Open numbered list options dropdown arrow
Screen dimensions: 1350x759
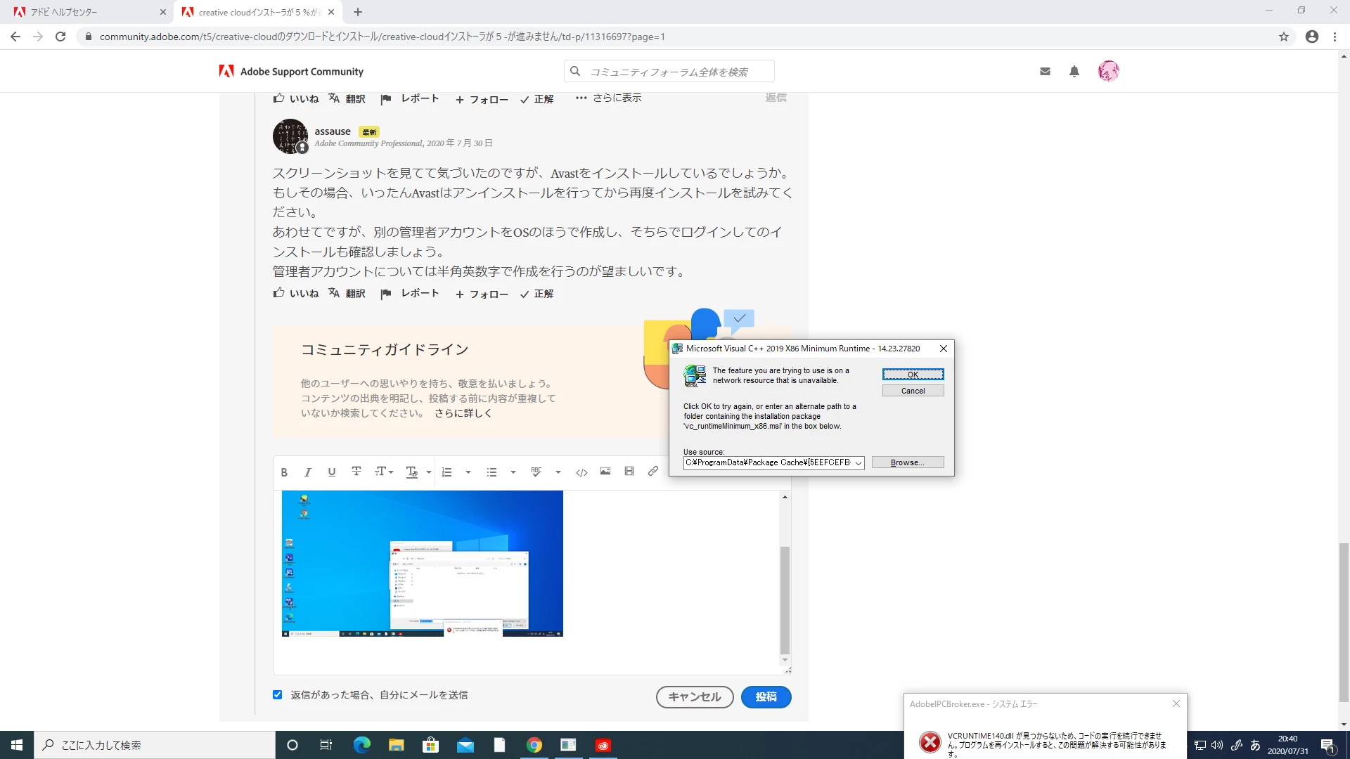(x=468, y=472)
